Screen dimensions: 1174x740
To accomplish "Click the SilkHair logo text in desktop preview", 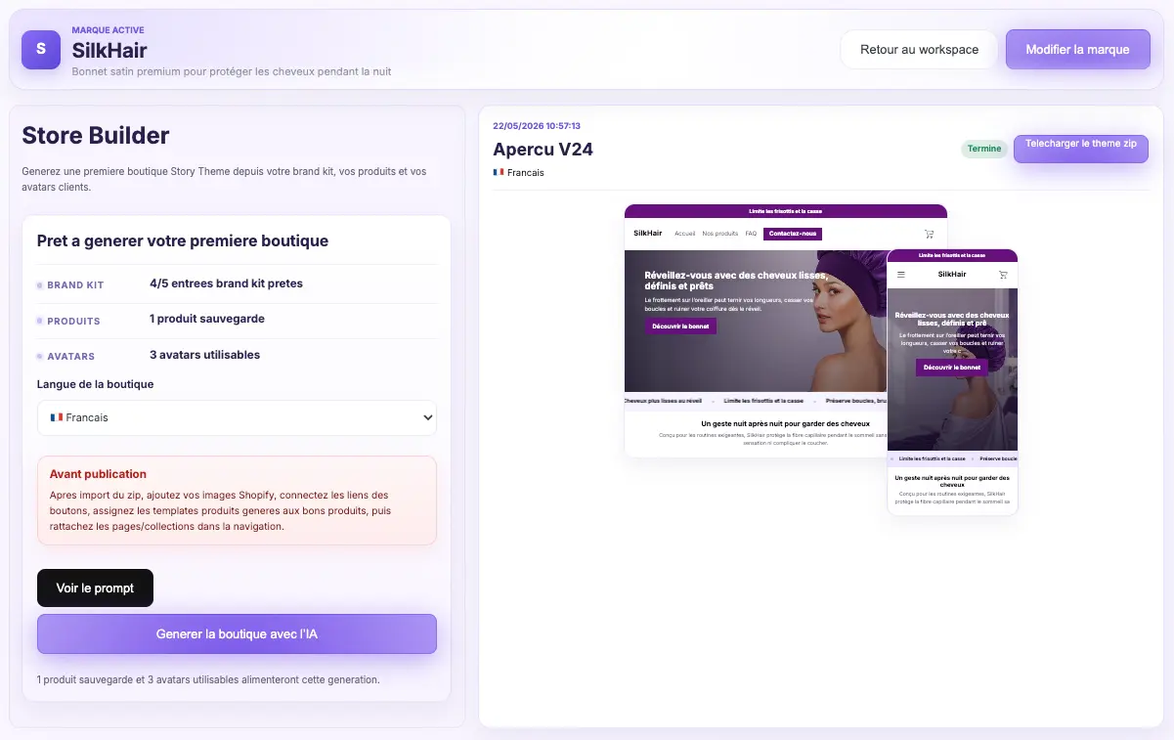I will click(x=647, y=234).
